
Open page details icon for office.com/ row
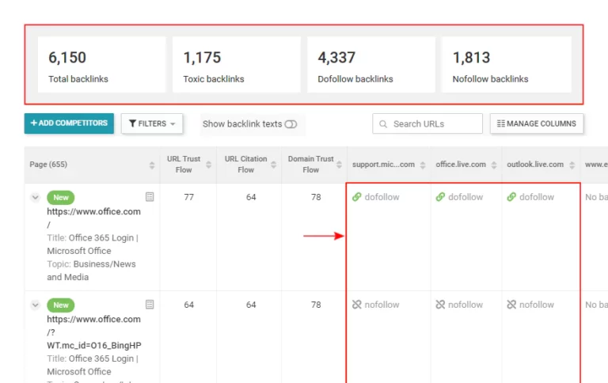150,197
